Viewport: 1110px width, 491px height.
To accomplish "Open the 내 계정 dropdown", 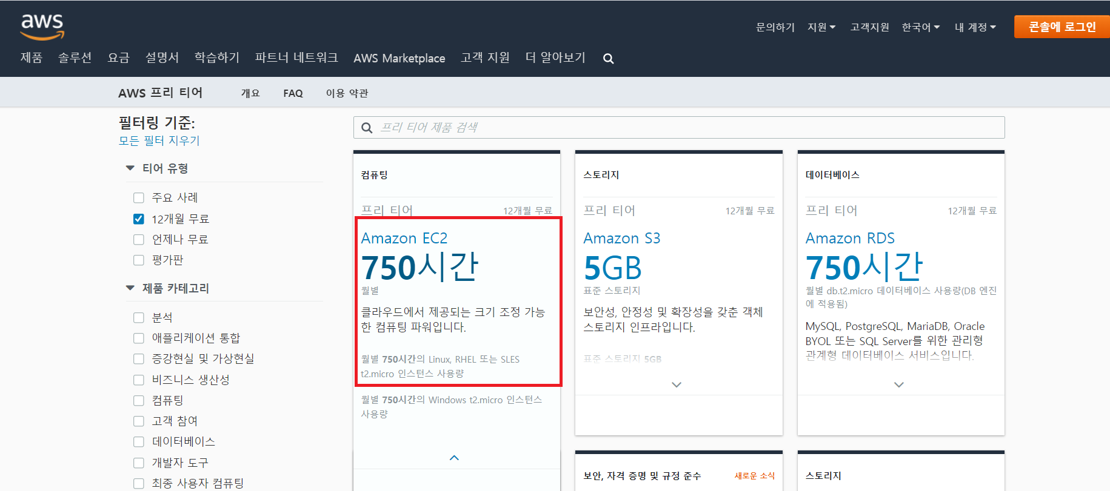I will [x=975, y=27].
